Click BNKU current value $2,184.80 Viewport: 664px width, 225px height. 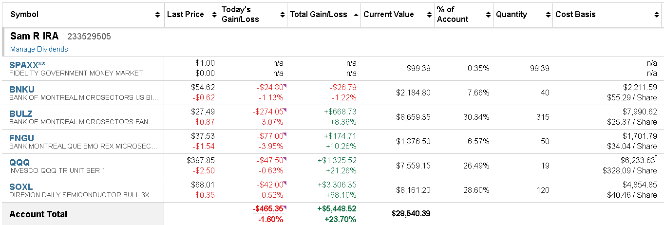click(413, 93)
